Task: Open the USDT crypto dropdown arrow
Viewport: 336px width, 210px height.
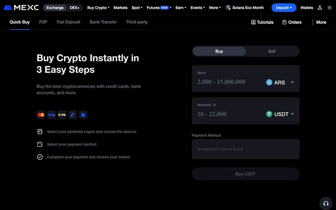Action: (x=292, y=114)
